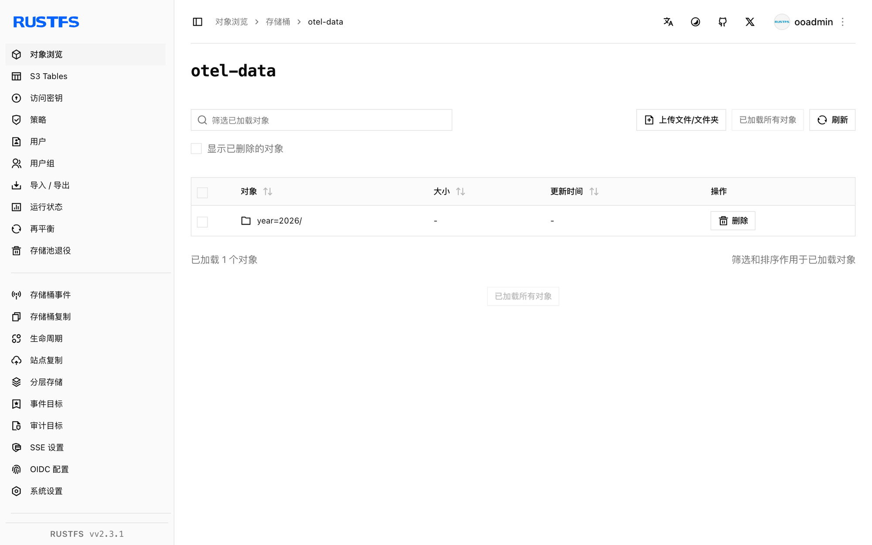Viewport: 872px width, 545px height.
Task: Click the OIDC 配置 fingerprint icon
Action: click(x=17, y=470)
